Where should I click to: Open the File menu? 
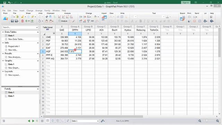pos(4,10)
